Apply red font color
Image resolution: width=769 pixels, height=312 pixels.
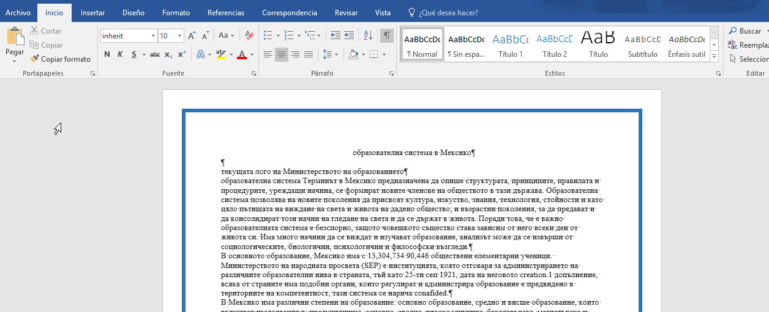[242, 54]
